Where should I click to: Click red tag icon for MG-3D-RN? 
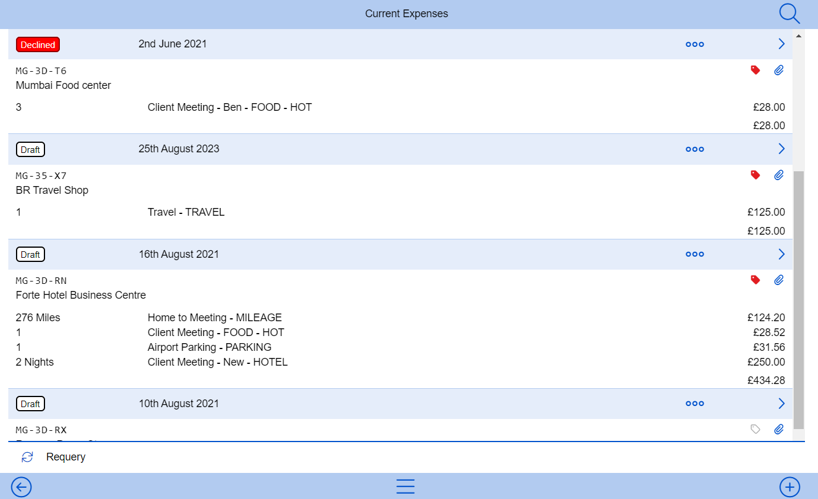(x=755, y=280)
